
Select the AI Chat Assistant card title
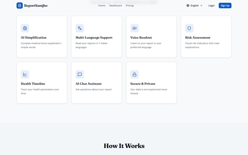89,84
